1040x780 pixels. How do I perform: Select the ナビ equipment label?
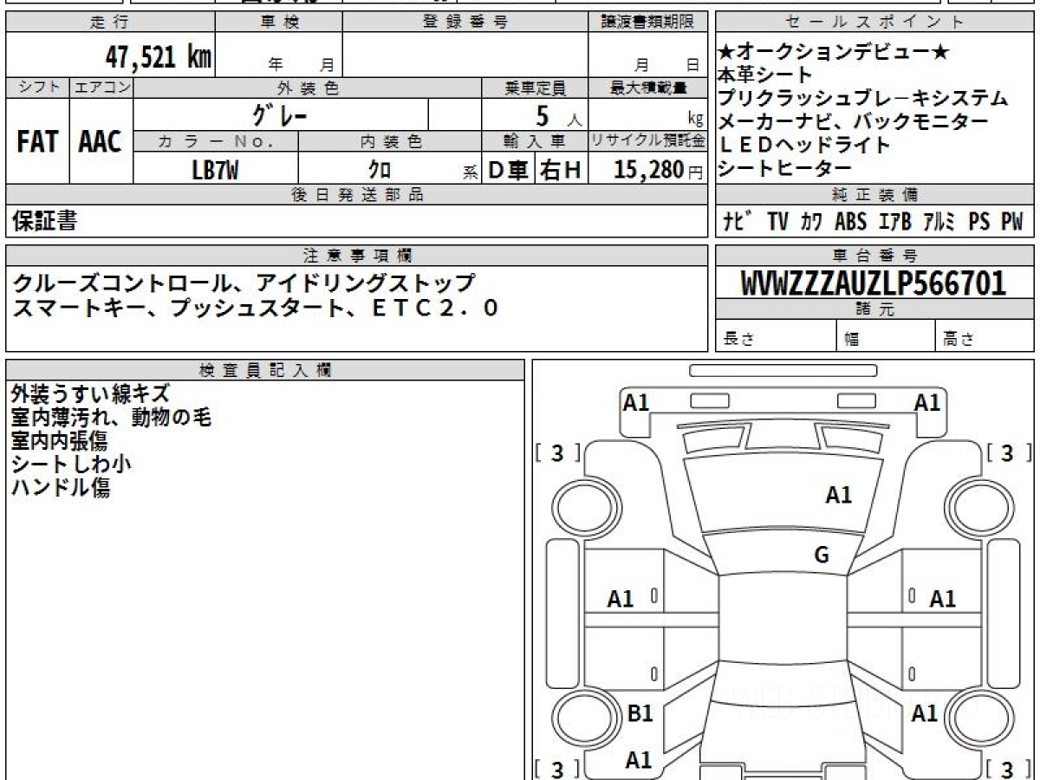738,222
